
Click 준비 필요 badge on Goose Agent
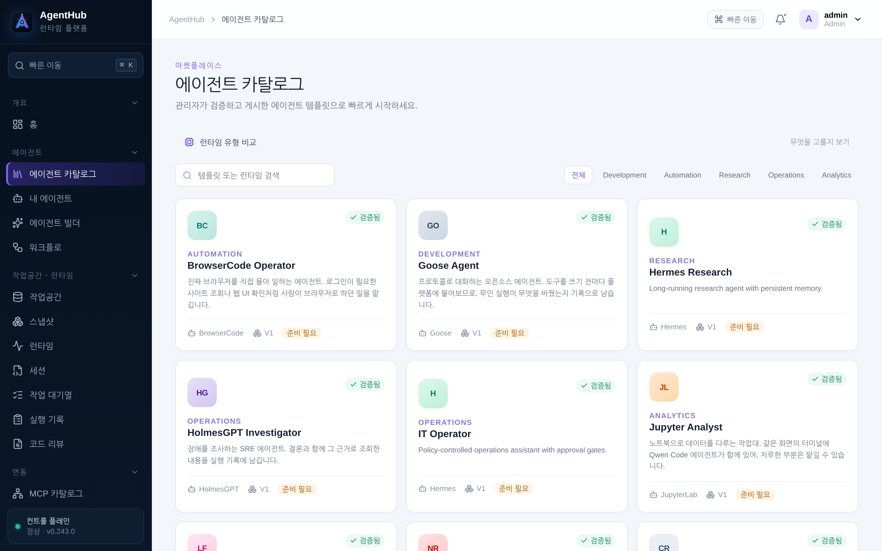click(x=509, y=333)
